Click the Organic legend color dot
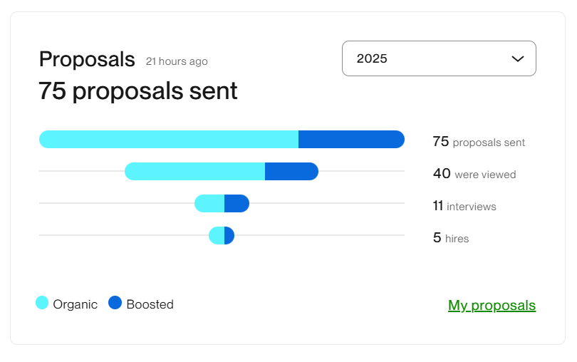The width and height of the screenshot is (577, 362). (42, 303)
